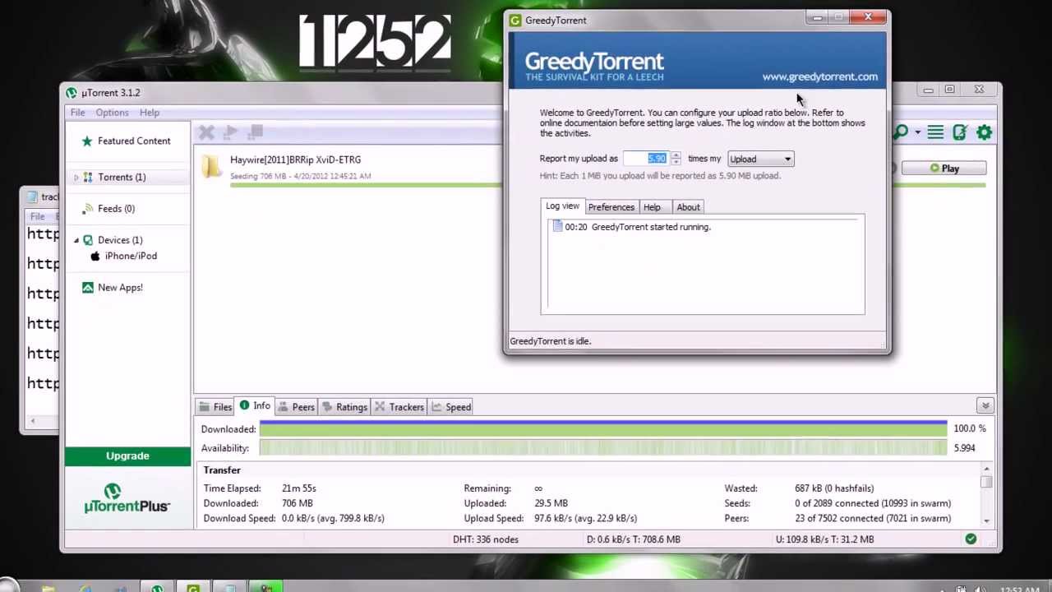This screenshot has height=592, width=1052.
Task: Select New Apps! in sidebar
Action: pyautogui.click(x=120, y=288)
